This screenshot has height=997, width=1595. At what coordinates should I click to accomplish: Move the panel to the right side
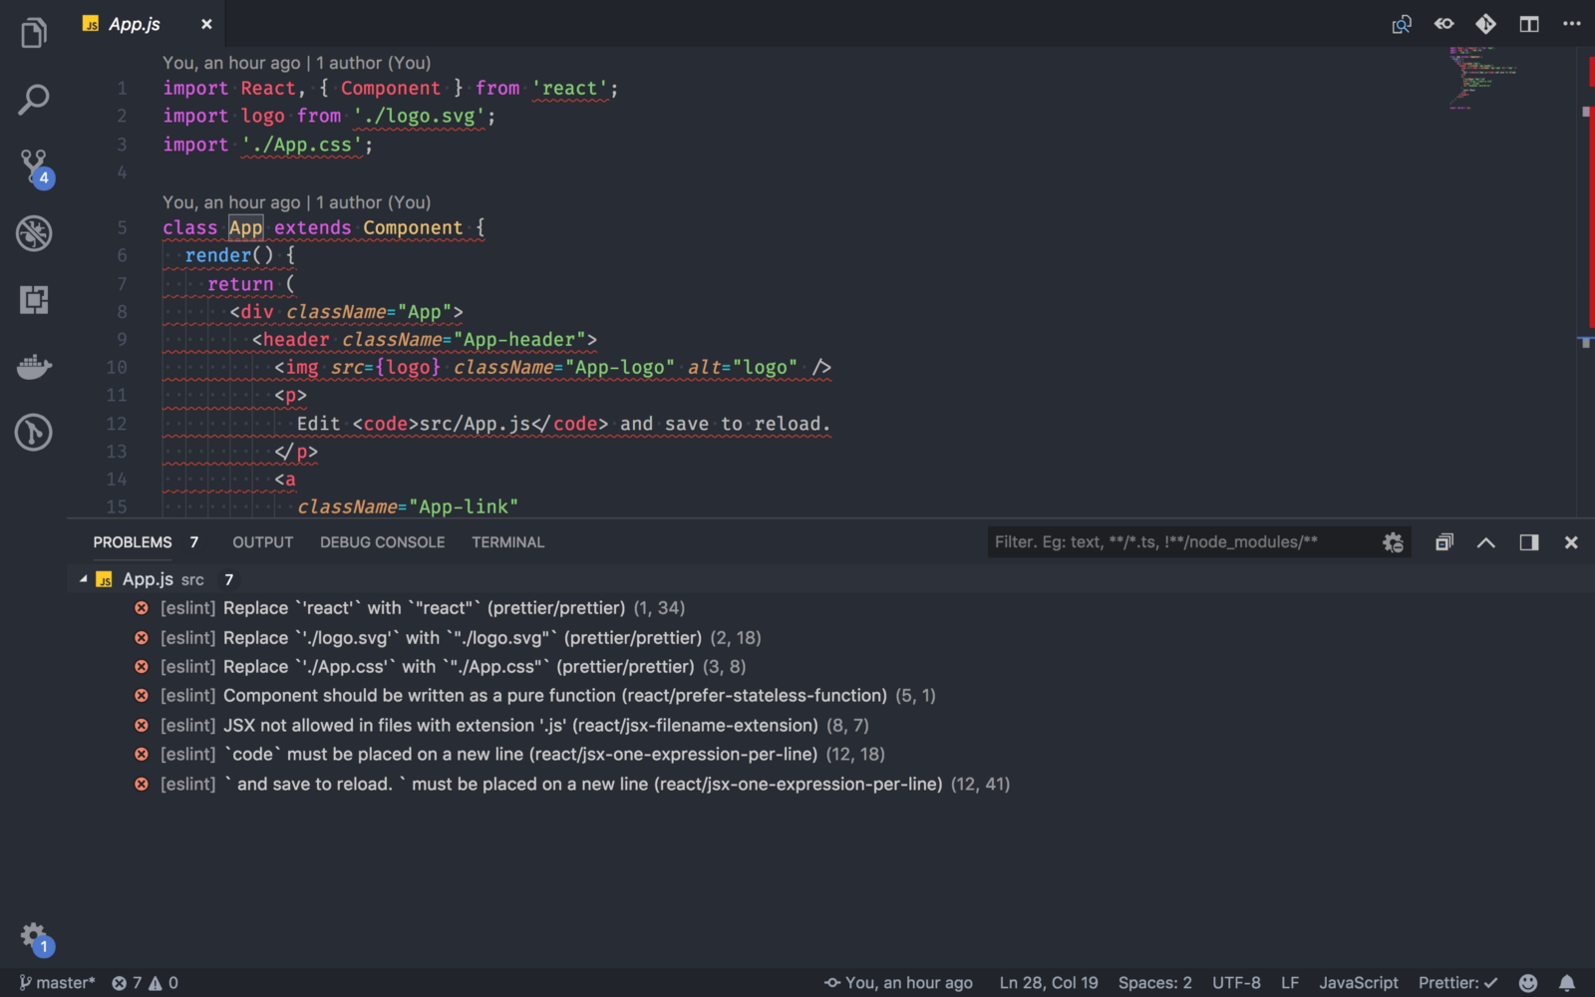click(1528, 542)
